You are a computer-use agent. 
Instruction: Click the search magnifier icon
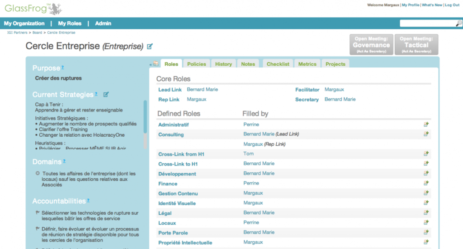tap(458, 23)
